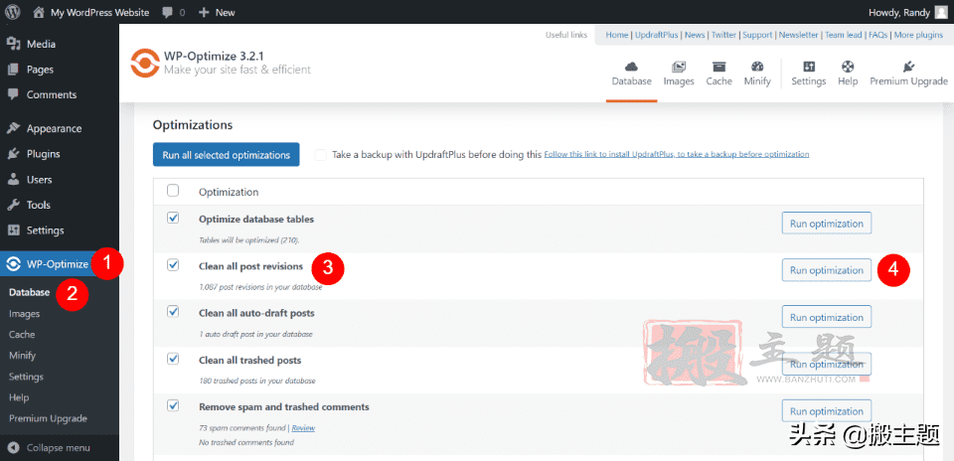Open the More plugins useful link
The height and width of the screenshot is (461, 954).
pos(918,36)
